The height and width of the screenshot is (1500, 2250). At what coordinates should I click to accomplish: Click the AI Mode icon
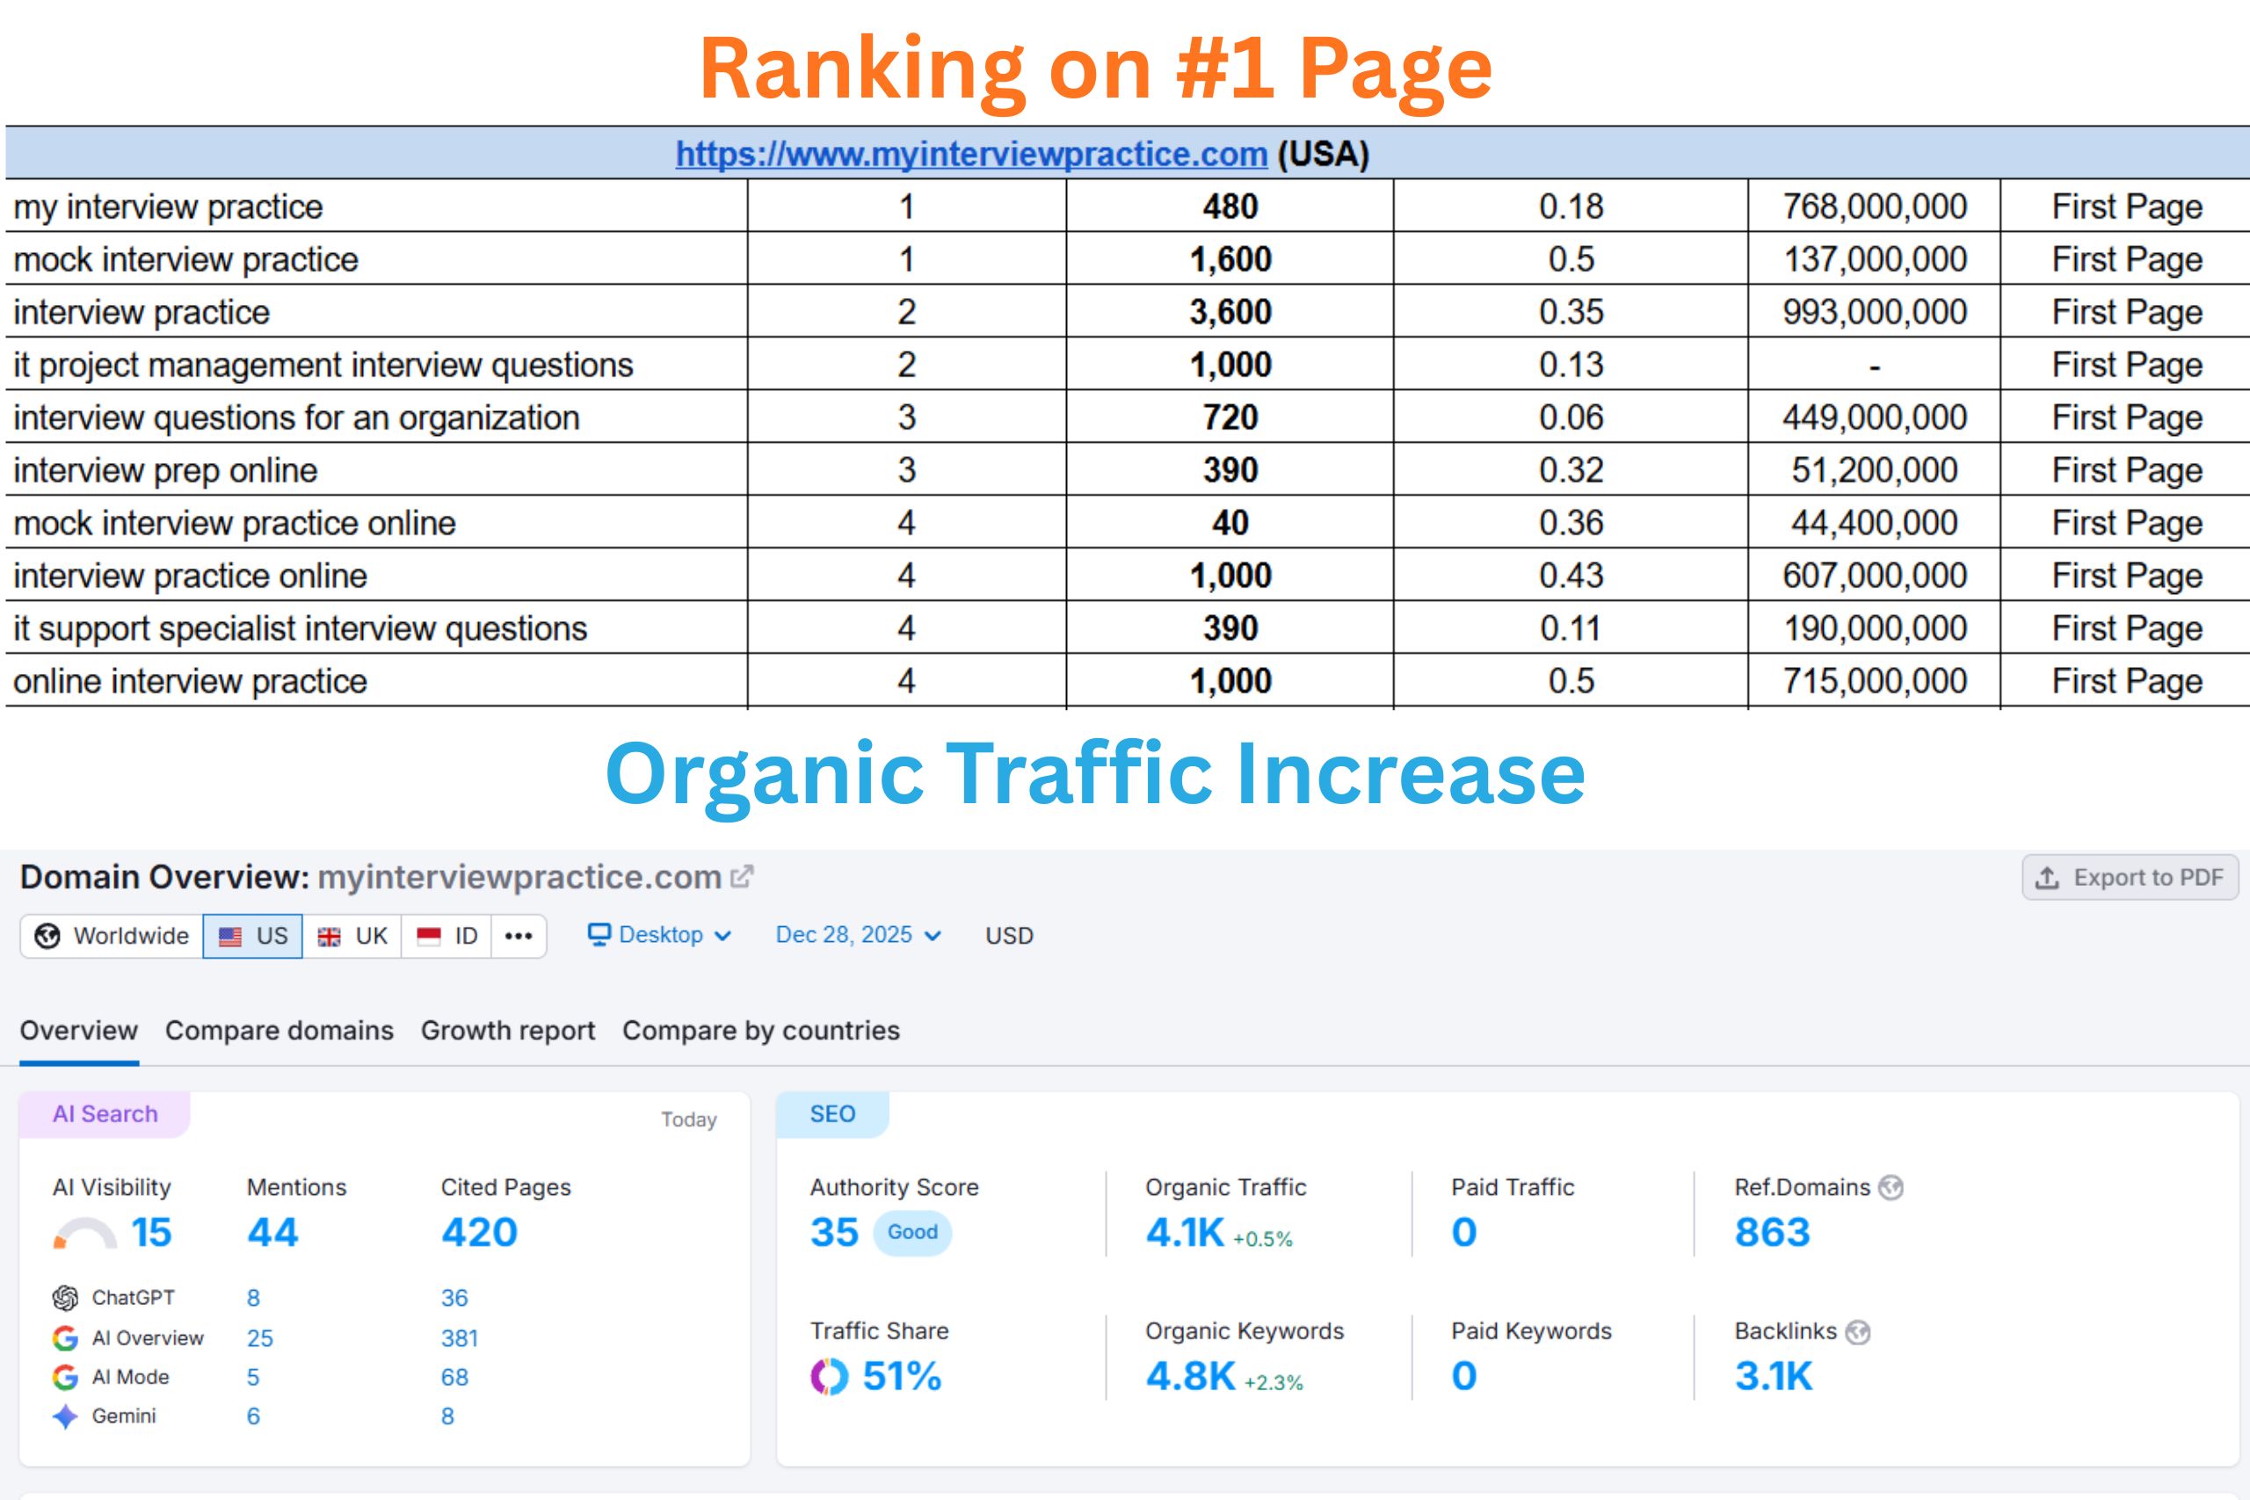(64, 1377)
